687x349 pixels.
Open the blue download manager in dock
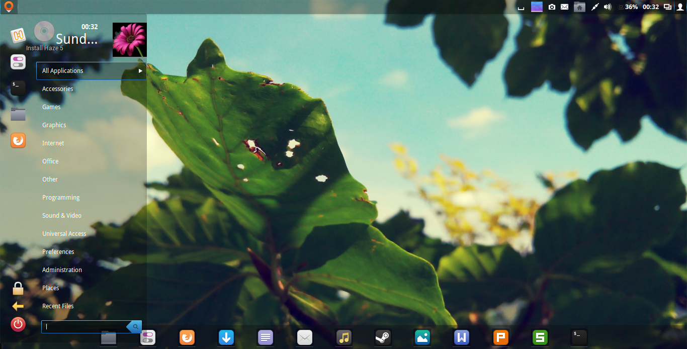[226, 337]
